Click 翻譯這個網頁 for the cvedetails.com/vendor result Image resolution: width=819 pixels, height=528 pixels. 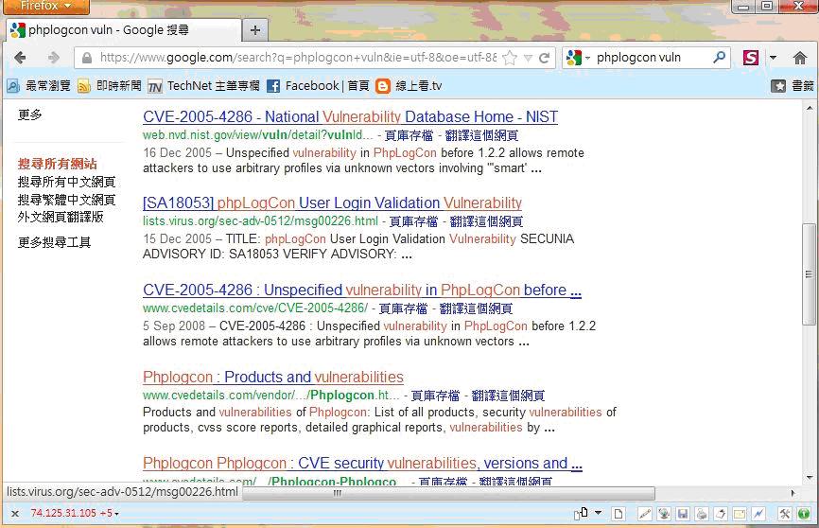508,396
